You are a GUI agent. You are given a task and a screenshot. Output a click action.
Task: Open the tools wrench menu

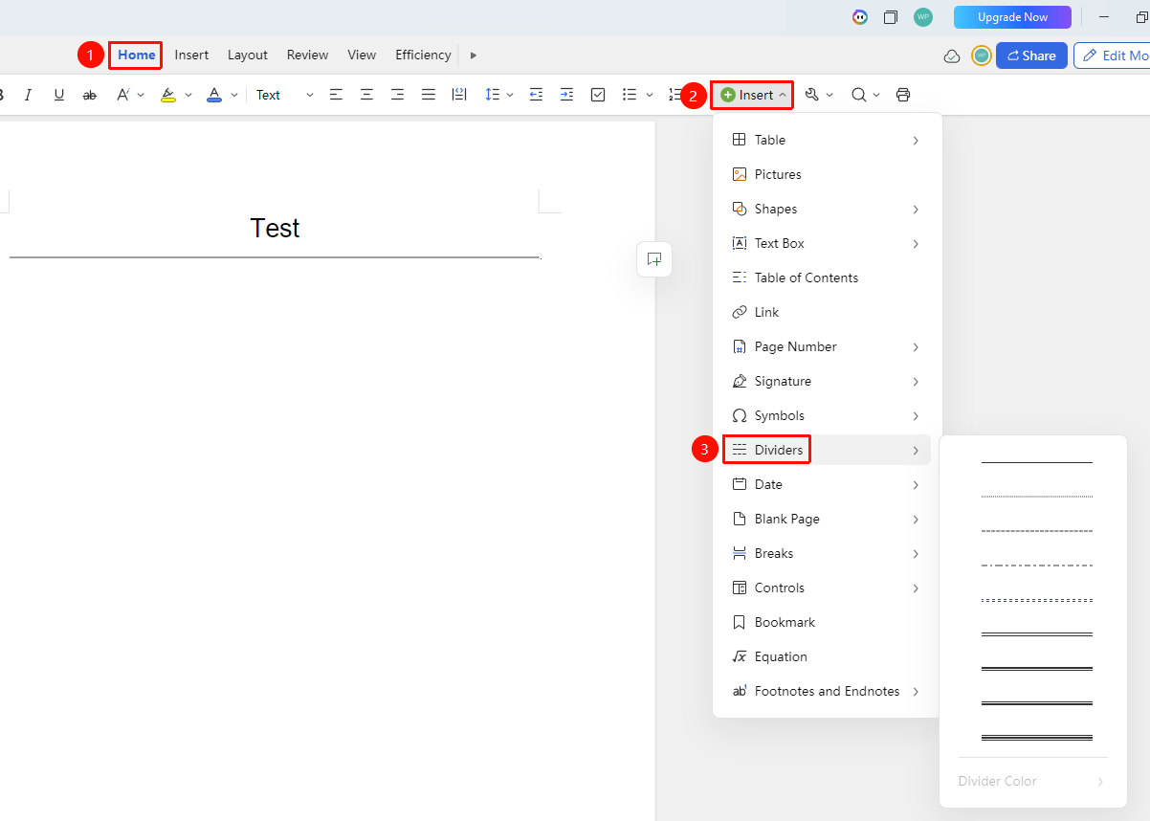tap(812, 95)
